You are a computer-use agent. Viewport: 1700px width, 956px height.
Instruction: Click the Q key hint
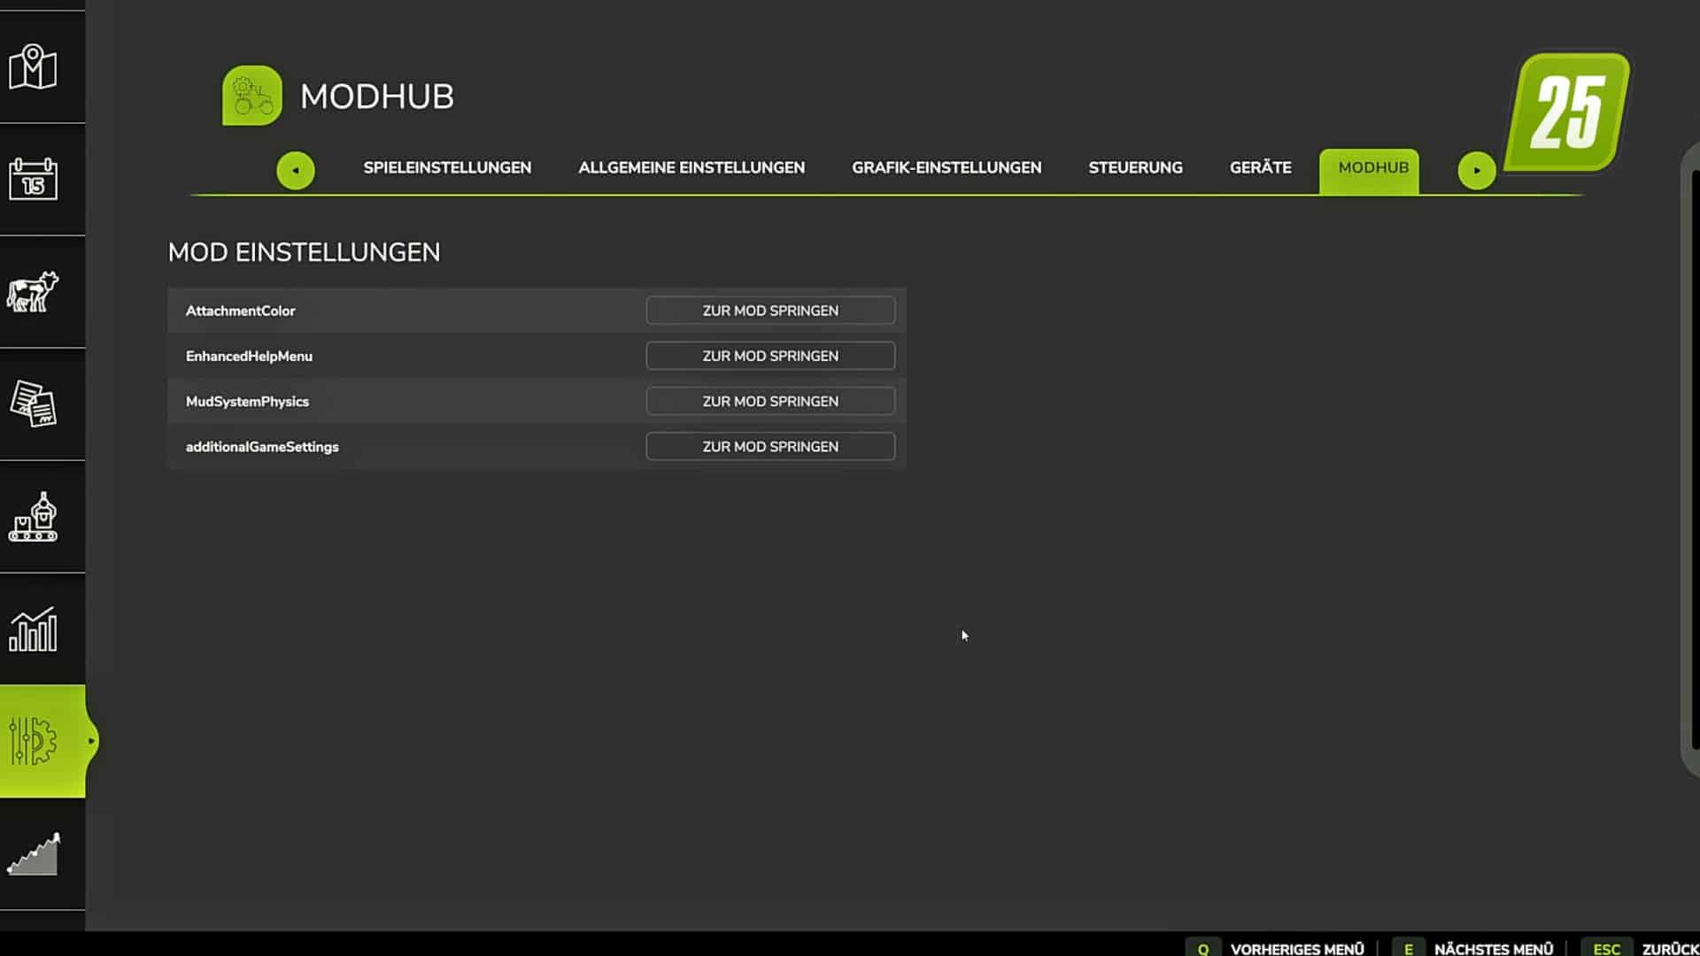click(x=1203, y=948)
